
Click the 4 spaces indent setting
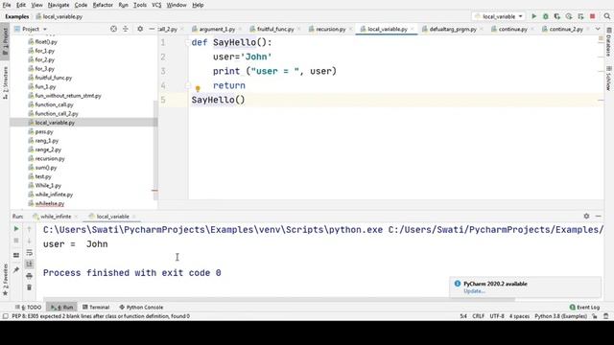click(x=519, y=316)
